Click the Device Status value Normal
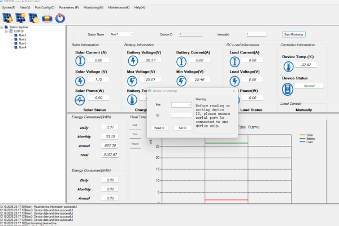This screenshot has width=339, height=226. point(309,86)
